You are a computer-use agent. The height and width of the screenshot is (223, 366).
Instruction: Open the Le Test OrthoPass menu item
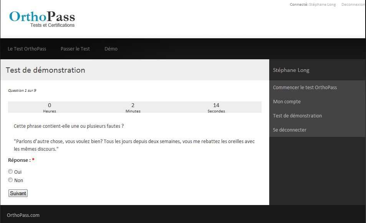27,49
